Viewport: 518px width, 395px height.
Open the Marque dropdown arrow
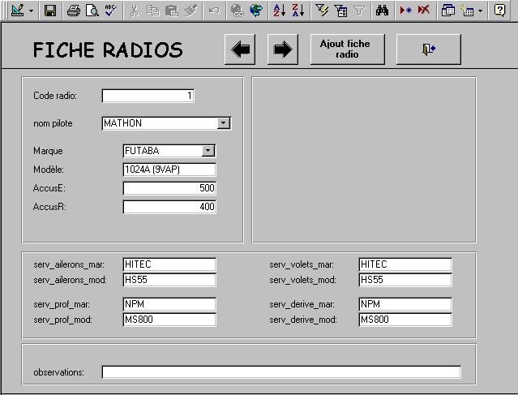(208, 151)
